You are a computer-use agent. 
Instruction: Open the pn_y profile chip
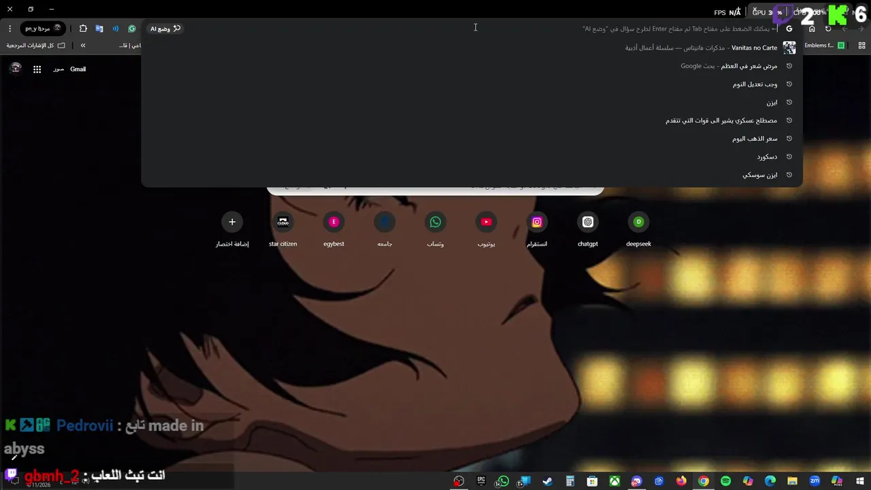tap(43, 29)
